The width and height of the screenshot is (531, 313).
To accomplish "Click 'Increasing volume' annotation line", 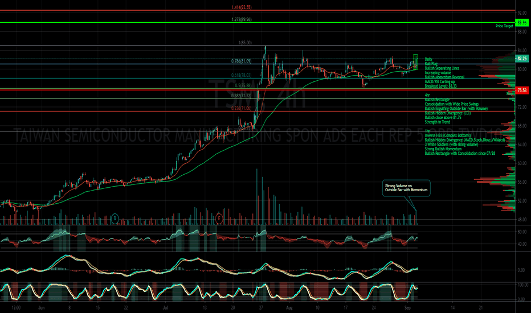I will point(438,72).
